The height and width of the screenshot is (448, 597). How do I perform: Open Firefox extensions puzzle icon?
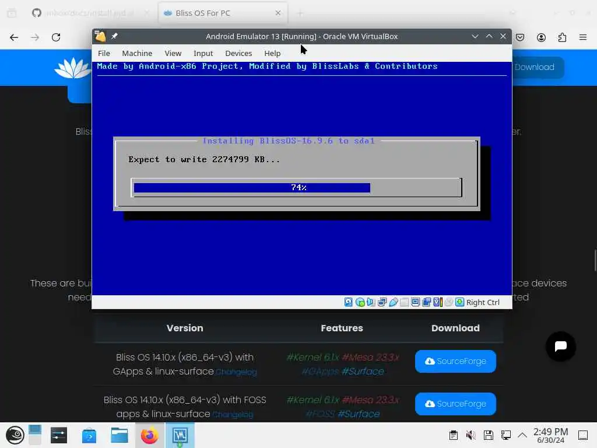point(562,37)
